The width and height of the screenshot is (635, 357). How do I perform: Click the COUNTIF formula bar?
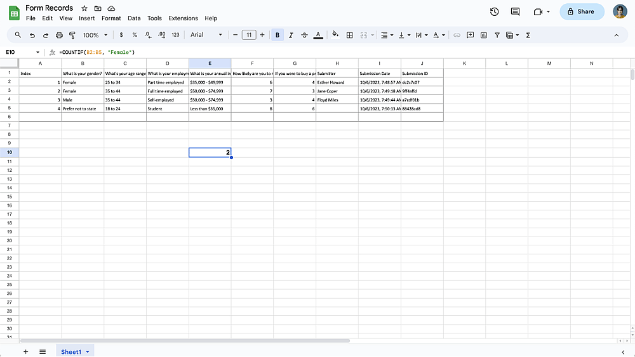point(97,52)
